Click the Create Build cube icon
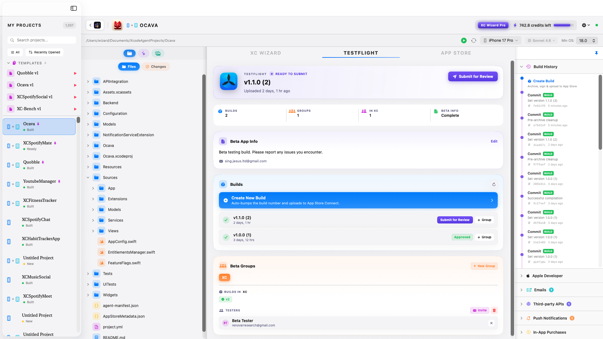The height and width of the screenshot is (339, 603). pos(530,81)
